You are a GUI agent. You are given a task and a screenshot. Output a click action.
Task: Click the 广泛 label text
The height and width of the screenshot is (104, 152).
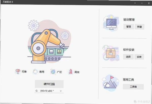click(x=59, y=72)
